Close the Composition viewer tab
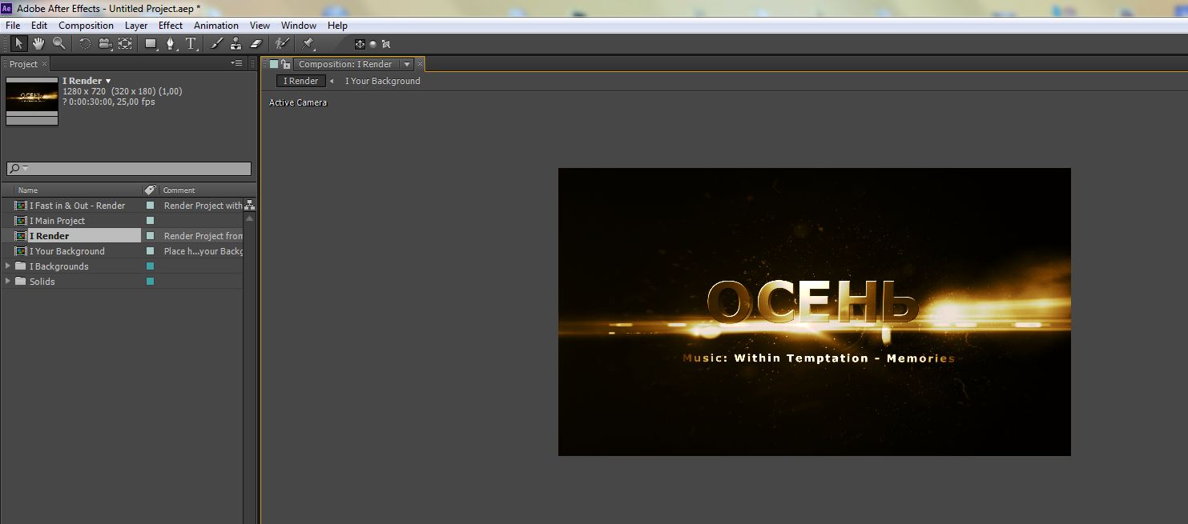Image resolution: width=1188 pixels, height=524 pixels. click(420, 64)
